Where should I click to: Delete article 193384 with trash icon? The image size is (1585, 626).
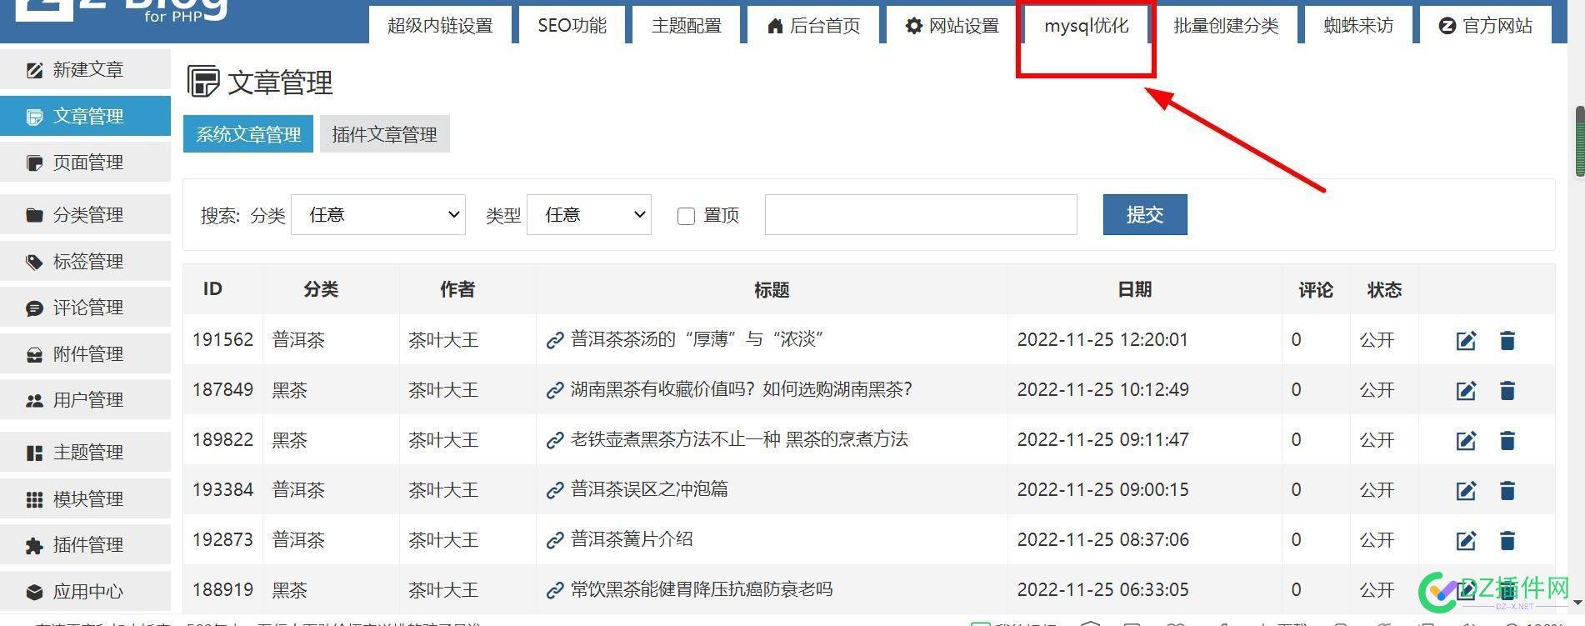pos(1507,490)
